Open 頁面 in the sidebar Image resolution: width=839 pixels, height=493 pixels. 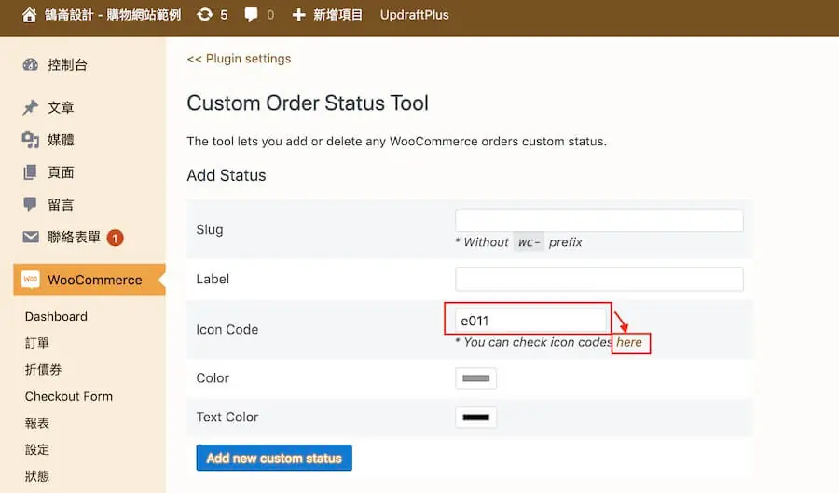point(61,172)
